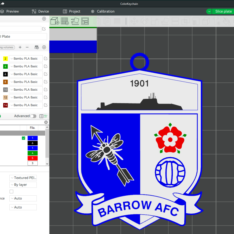Viewport: 234px width, 234px height.
Task: Click the dark red filament 14 swatch
Action: click(x=5, y=105)
